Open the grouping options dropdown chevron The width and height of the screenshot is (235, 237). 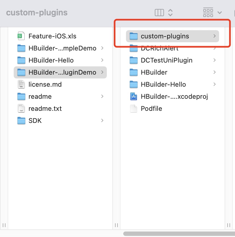[x=220, y=13]
